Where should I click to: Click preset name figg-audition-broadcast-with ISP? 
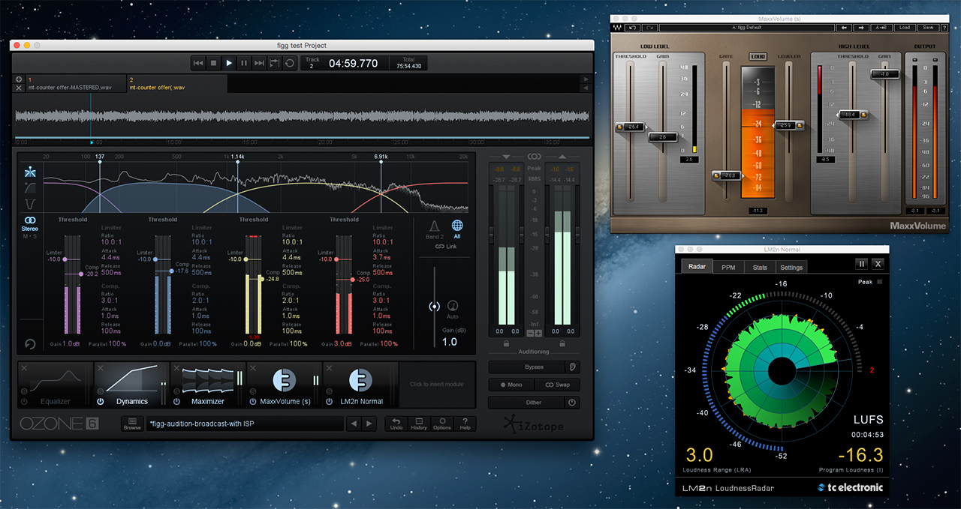coord(212,424)
